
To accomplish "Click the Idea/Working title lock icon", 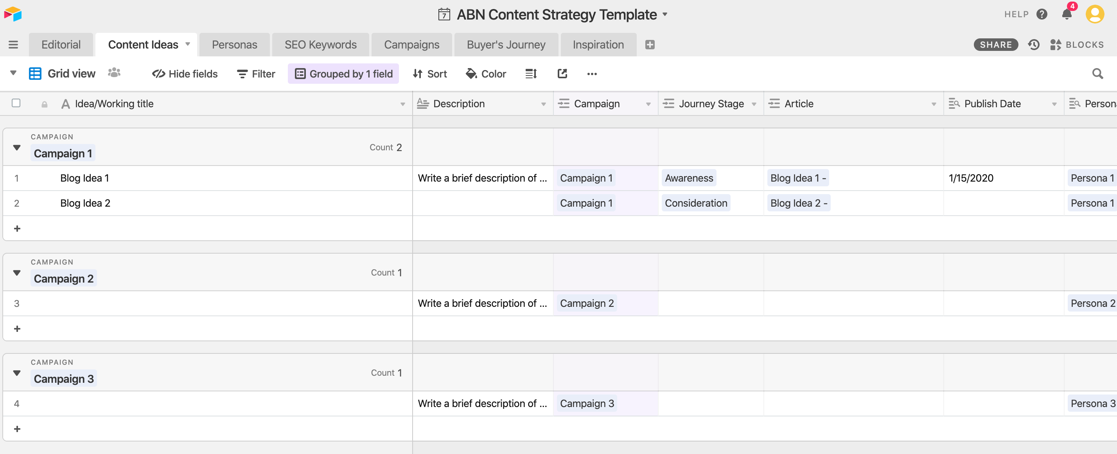I will point(44,104).
